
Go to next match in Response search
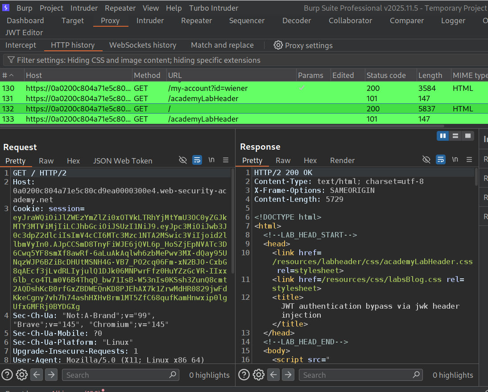[288, 375]
